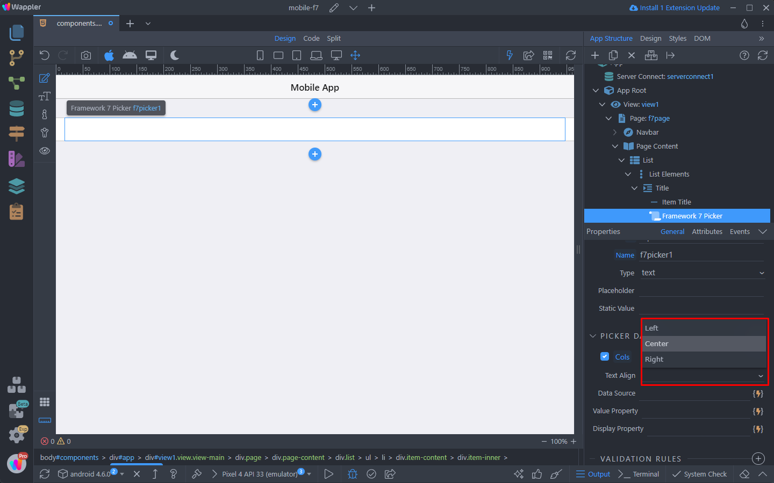This screenshot has height=483, width=774.
Task: Click the Placeholder input field
Action: (701, 290)
